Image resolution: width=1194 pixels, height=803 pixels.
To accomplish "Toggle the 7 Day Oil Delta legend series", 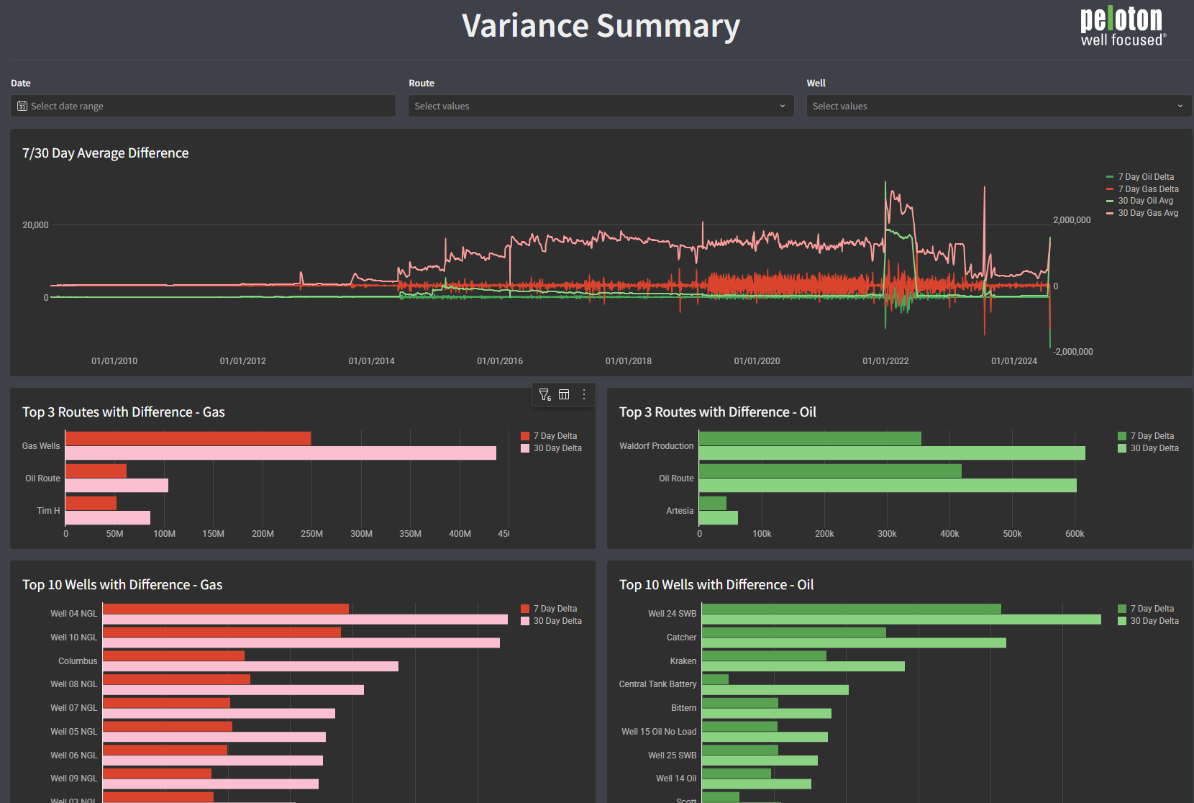I will 1145,177.
